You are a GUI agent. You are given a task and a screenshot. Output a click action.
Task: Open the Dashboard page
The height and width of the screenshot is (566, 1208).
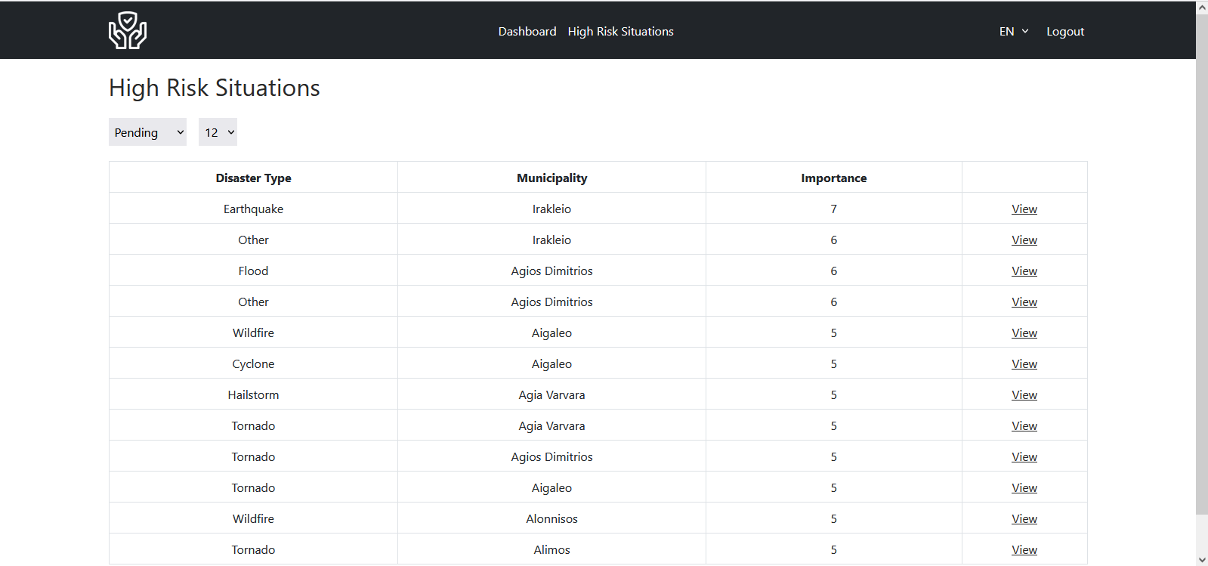pyautogui.click(x=527, y=32)
